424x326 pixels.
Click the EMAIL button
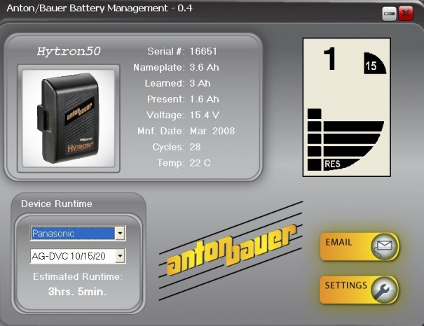[x=360, y=247]
